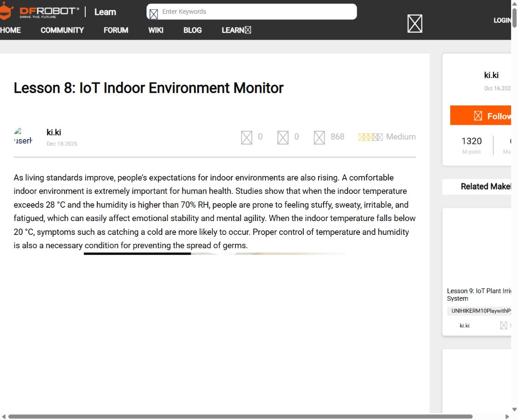518x420 pixels.
Task: Click the Enter Keywords search field
Action: pyautogui.click(x=252, y=12)
